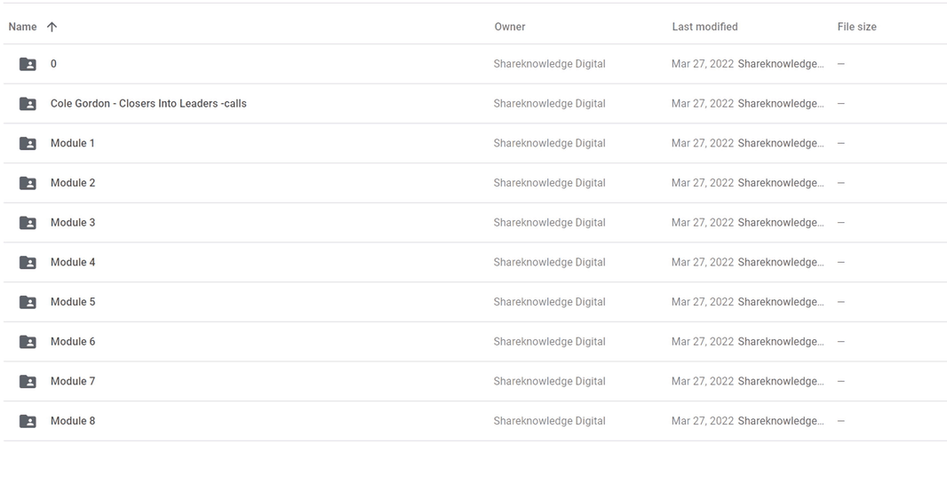The image size is (947, 492).
Task: Click the Module 5 shared folder icon
Action: (x=28, y=303)
